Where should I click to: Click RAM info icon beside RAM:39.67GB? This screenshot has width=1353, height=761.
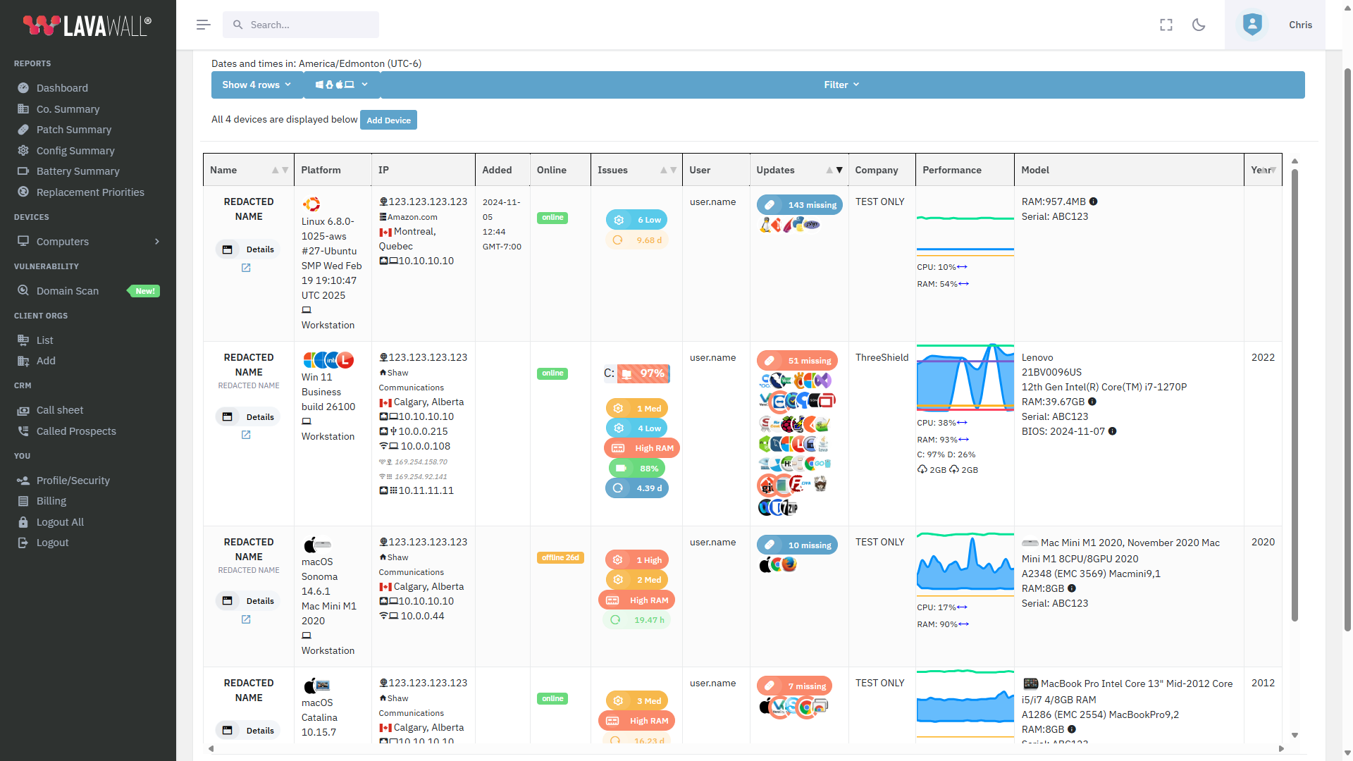click(1092, 402)
